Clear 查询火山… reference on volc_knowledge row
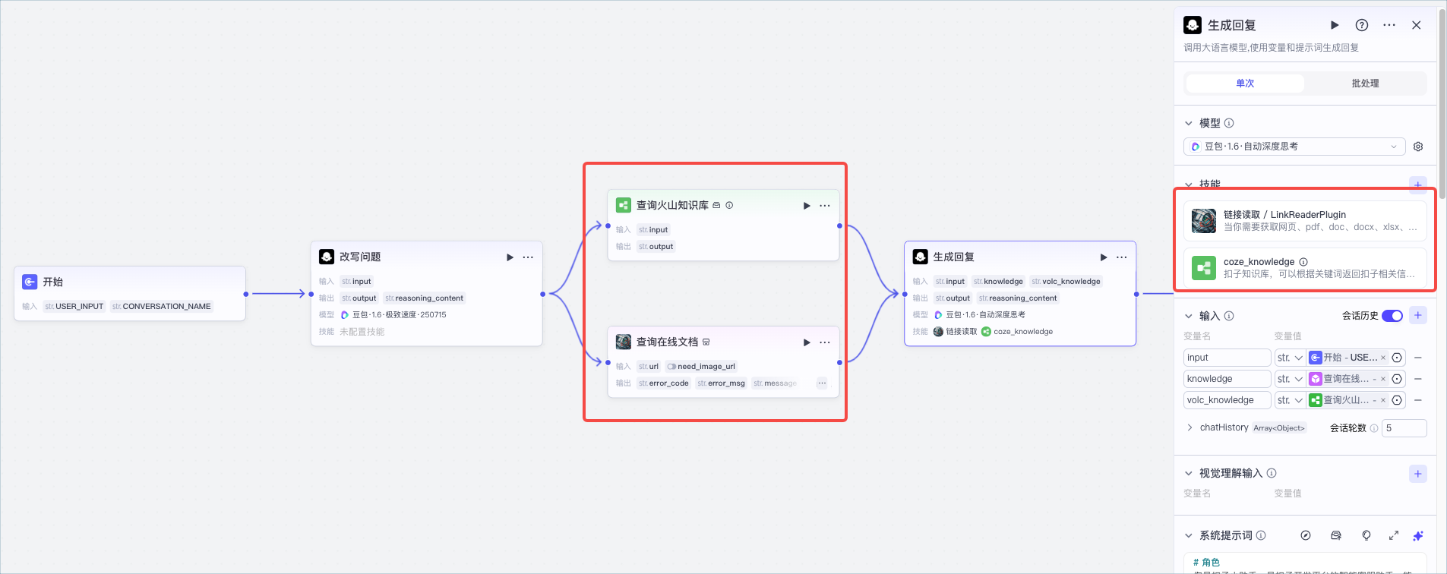 [1383, 400]
